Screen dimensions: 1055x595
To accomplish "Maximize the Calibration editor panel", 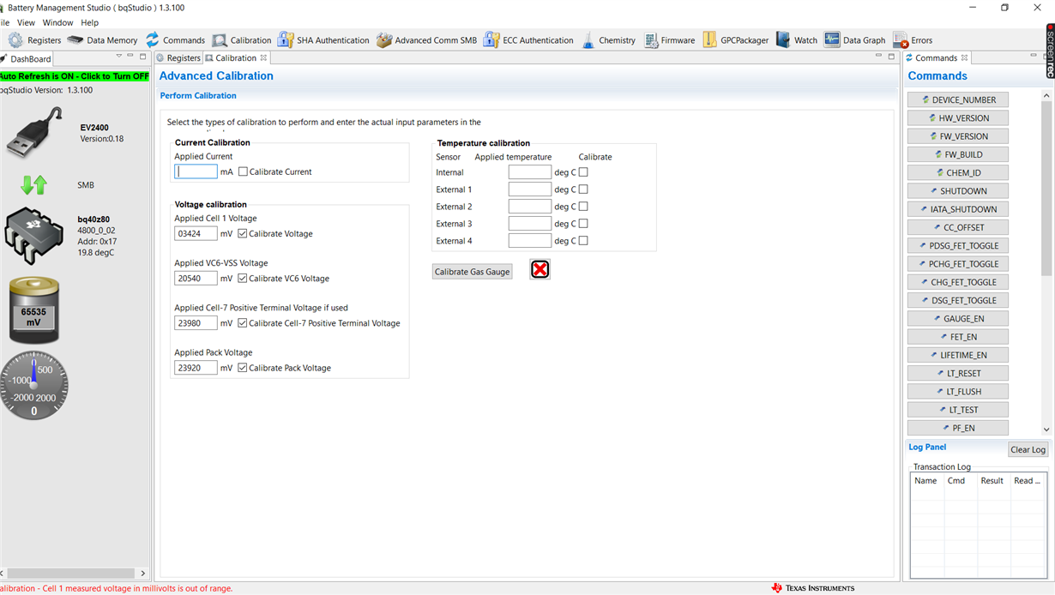I will (891, 56).
